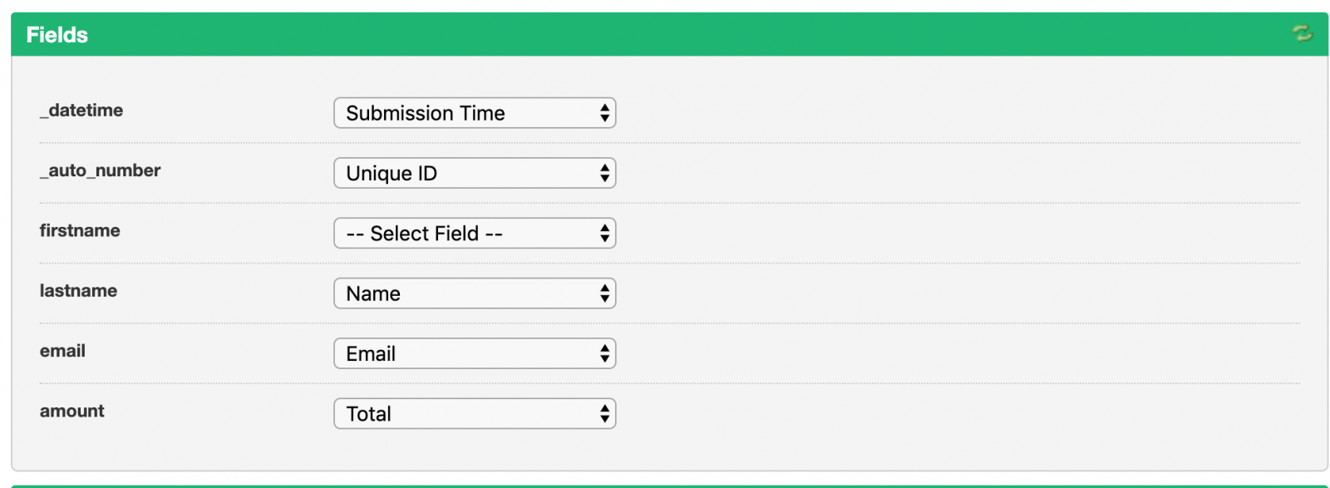Open the Email field dropdown
Image resolution: width=1330 pixels, height=488 pixels.
click(x=474, y=354)
